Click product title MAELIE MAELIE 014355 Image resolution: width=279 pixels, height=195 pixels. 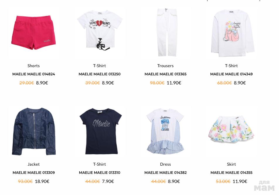tap(231, 172)
